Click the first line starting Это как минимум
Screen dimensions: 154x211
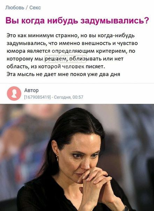[71, 36]
